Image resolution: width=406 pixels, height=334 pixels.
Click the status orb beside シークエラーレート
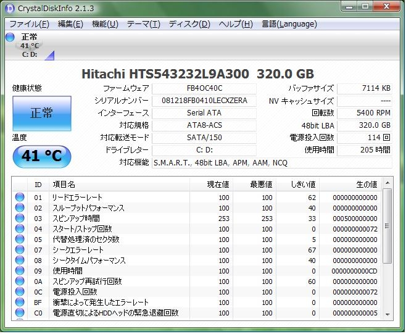(20, 250)
